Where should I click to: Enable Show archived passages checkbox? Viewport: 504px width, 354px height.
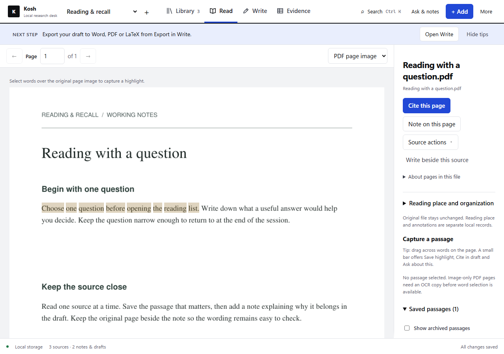point(407,328)
